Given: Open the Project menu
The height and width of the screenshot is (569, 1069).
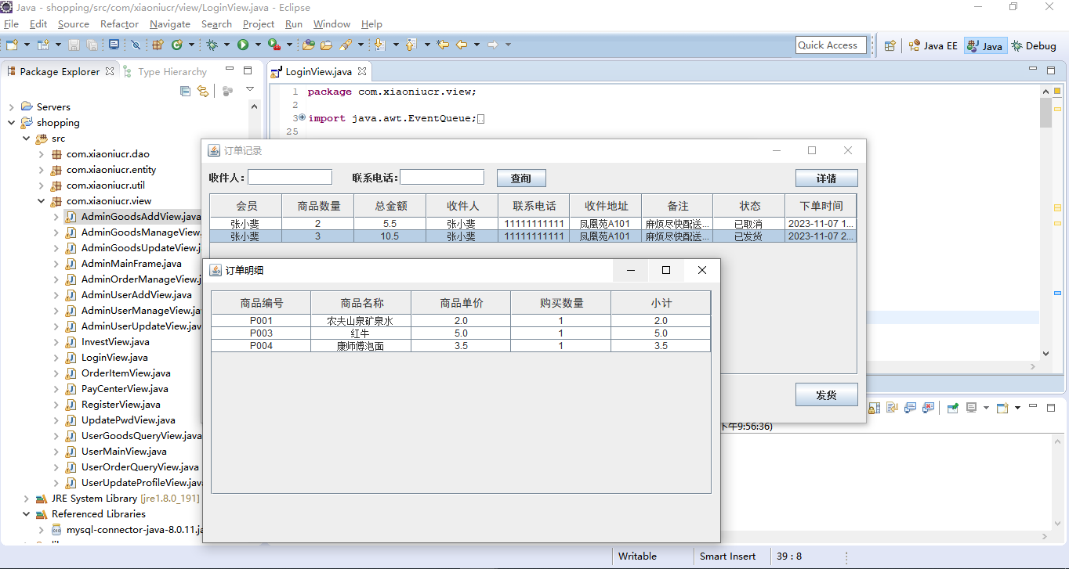Looking at the screenshot, I should 259,24.
